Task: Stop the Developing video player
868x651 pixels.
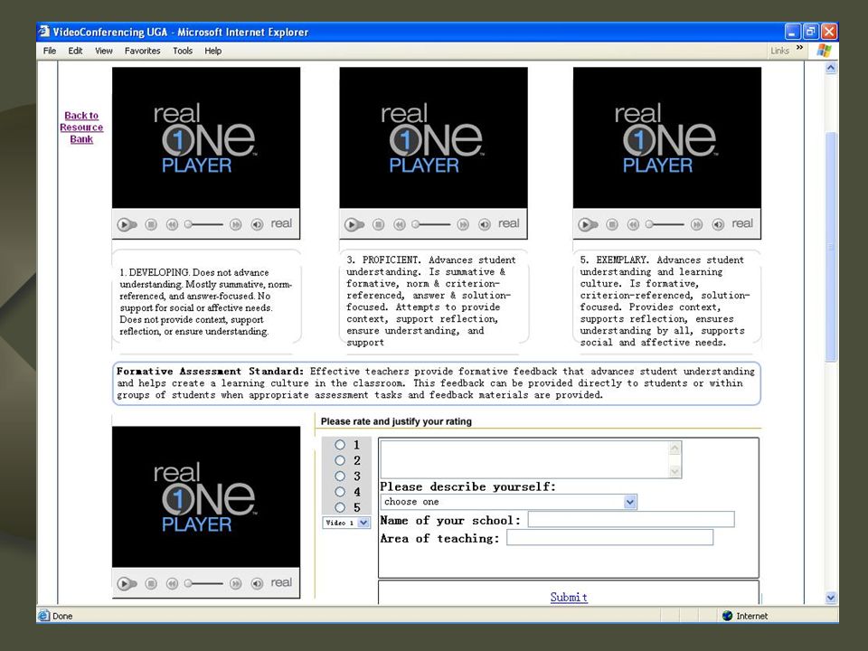Action: tap(151, 224)
